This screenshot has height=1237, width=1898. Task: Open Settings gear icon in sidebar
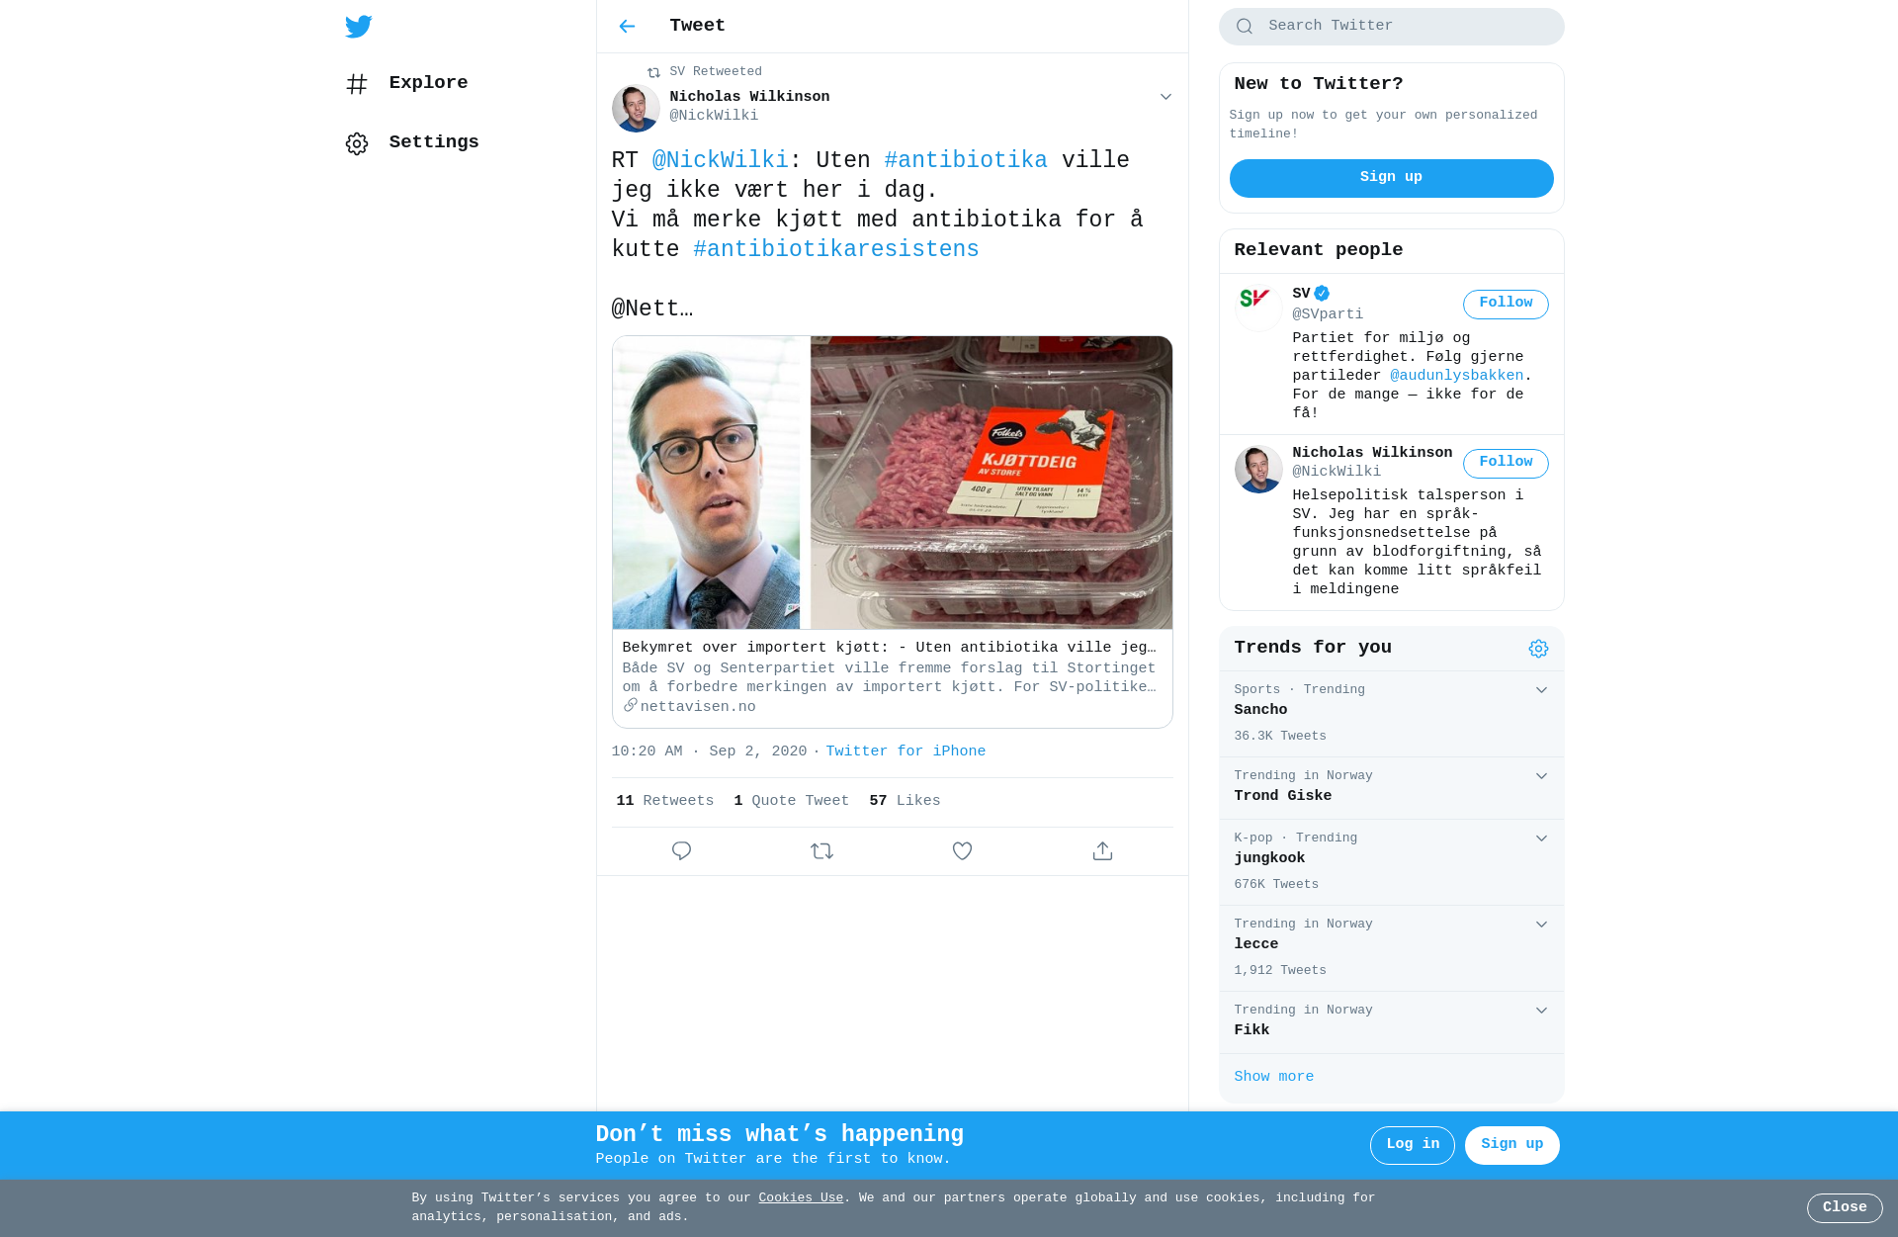pyautogui.click(x=357, y=143)
